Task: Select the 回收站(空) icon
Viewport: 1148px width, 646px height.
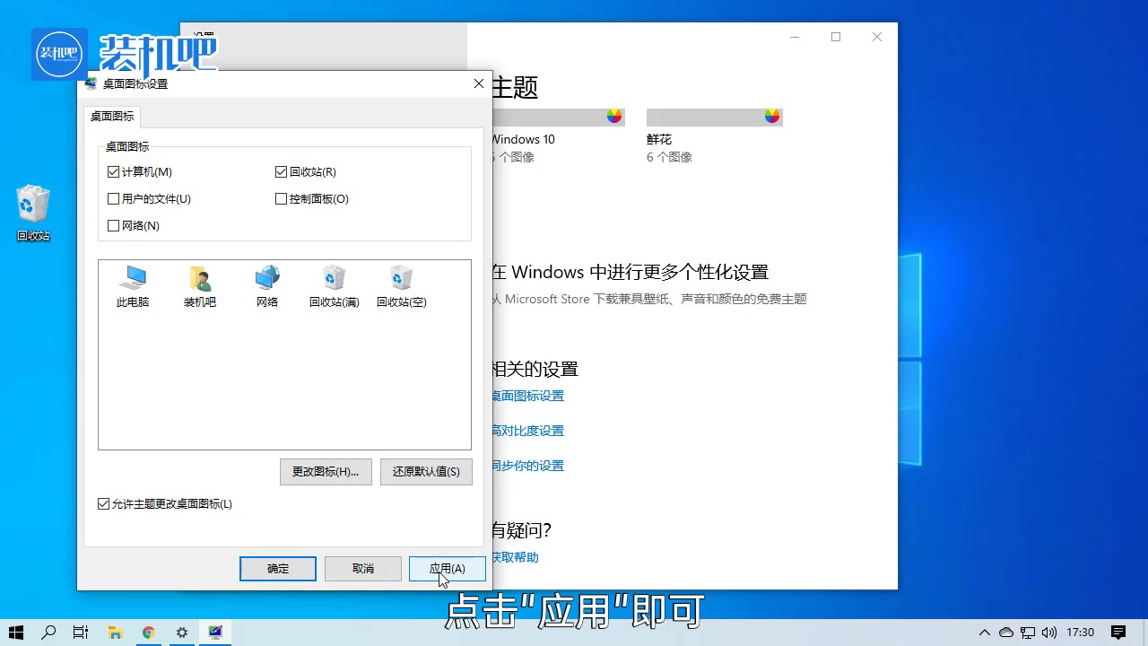Action: pos(401,285)
